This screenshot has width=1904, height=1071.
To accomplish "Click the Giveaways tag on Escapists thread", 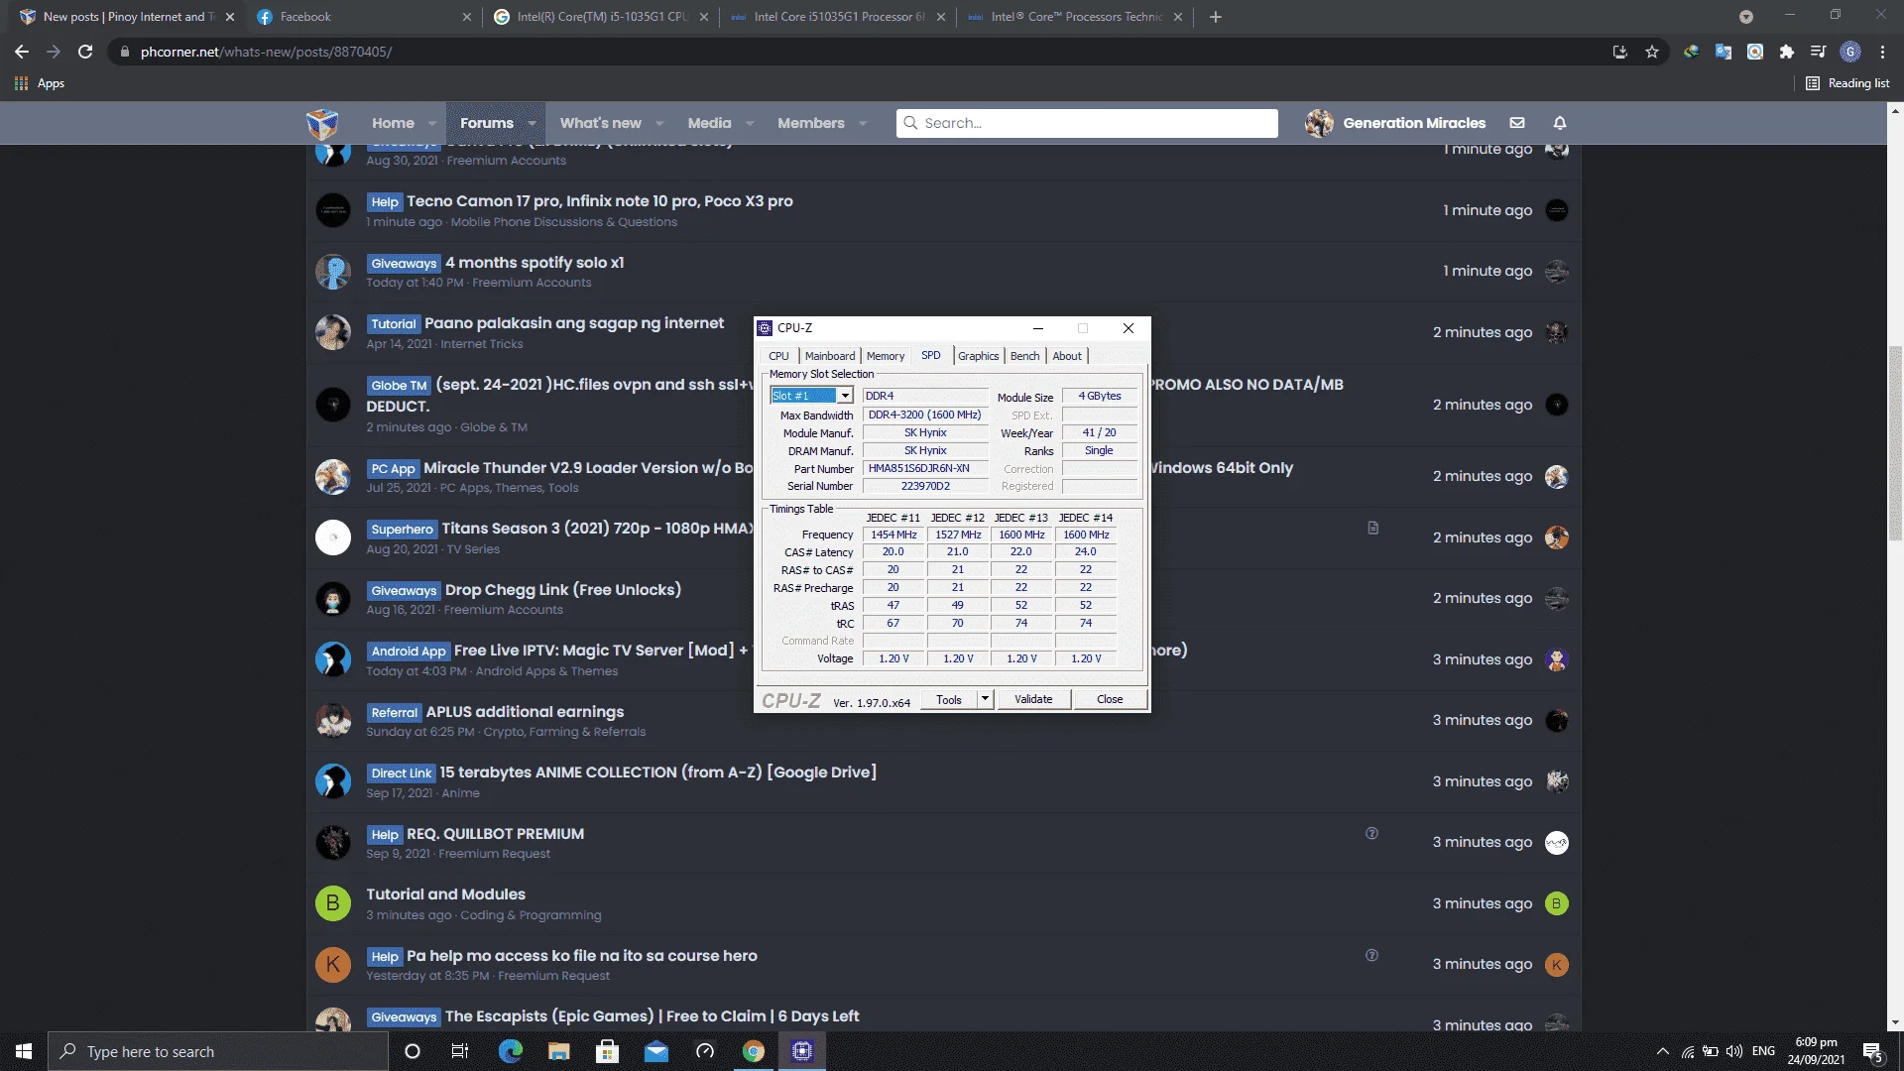I will 404,1017.
